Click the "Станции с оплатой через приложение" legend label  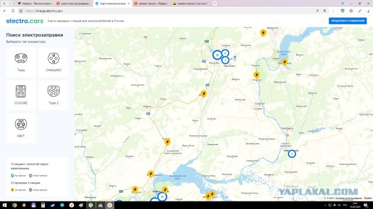(30, 166)
